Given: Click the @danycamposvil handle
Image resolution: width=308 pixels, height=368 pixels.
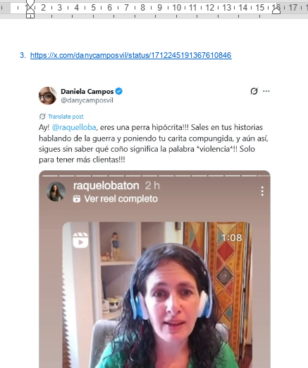Looking at the screenshot, I should point(87,100).
